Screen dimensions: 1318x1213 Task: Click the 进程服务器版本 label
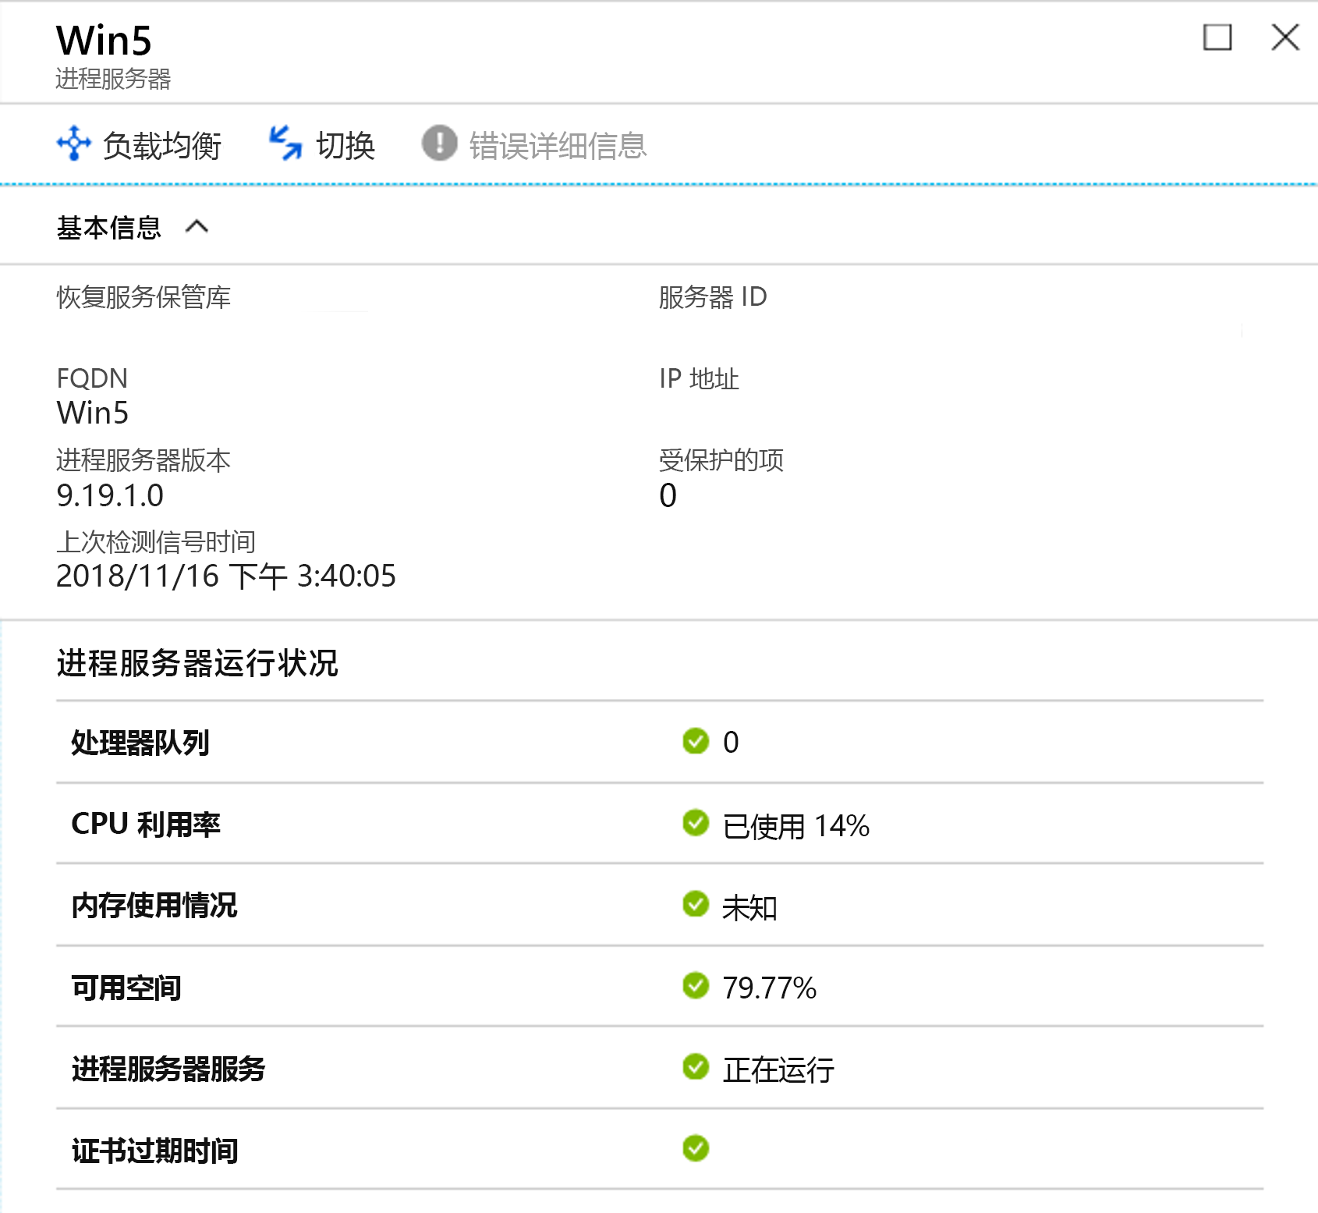143,460
